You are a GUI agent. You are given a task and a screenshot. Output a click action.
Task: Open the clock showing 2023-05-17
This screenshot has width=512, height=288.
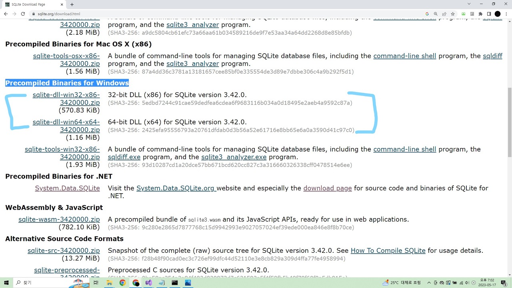click(487, 283)
